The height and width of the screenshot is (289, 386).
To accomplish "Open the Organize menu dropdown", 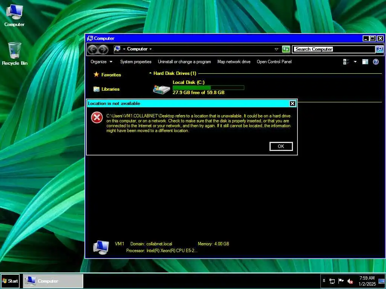I will coord(101,62).
